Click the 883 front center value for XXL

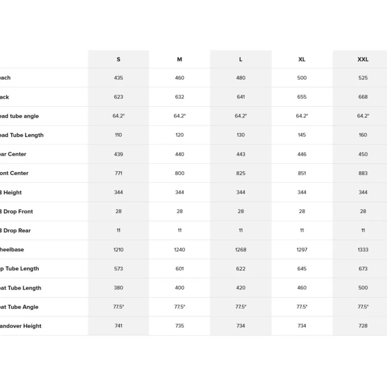[363, 173]
